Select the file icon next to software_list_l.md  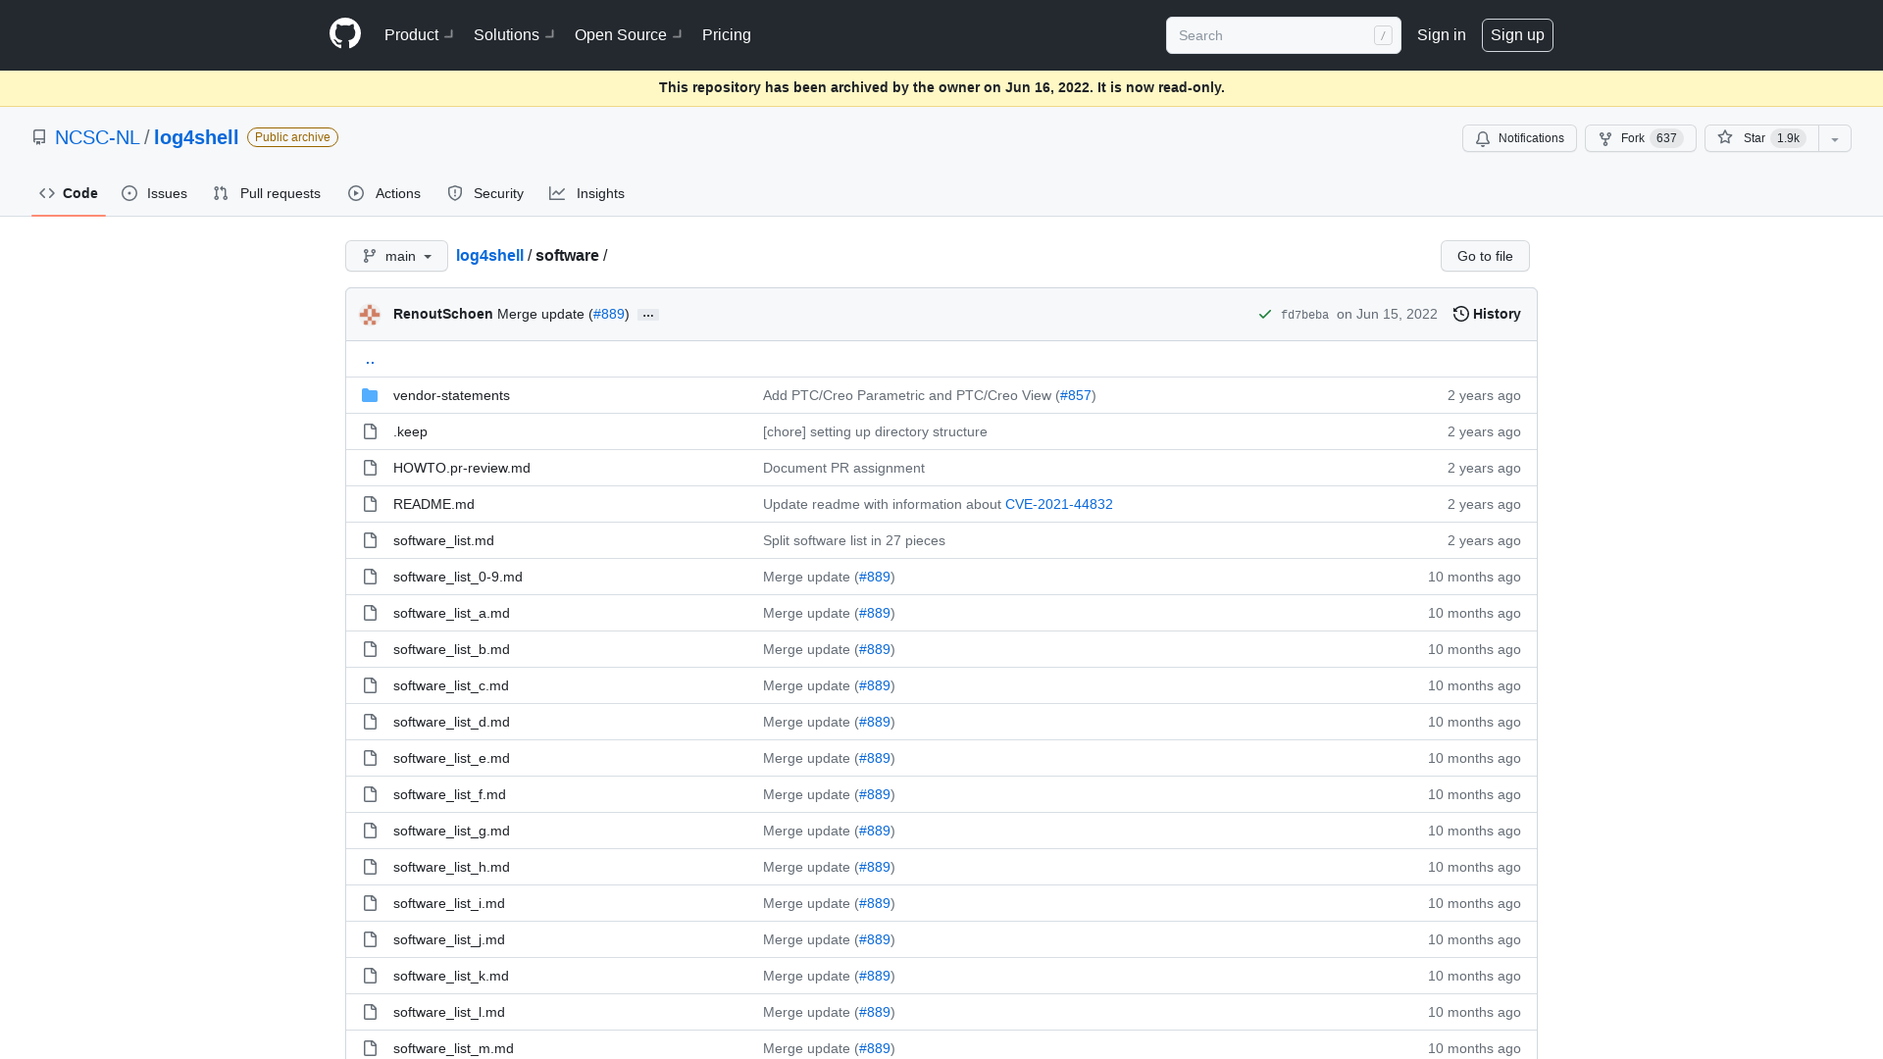pyautogui.click(x=370, y=1012)
